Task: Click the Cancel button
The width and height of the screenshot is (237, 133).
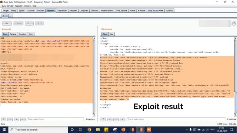Action: (x=19, y=23)
